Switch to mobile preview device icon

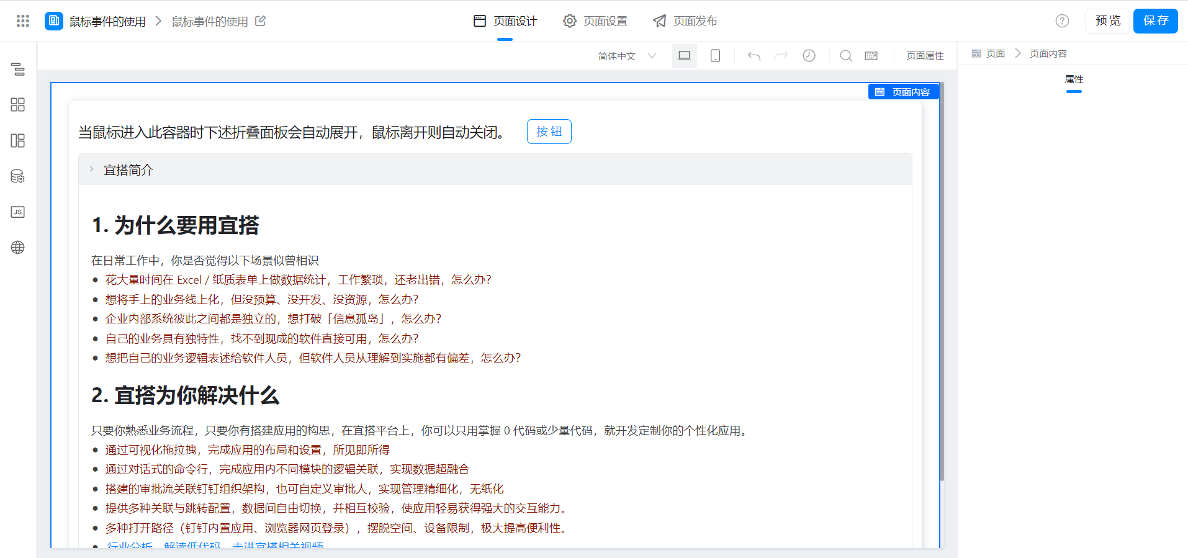pos(715,56)
